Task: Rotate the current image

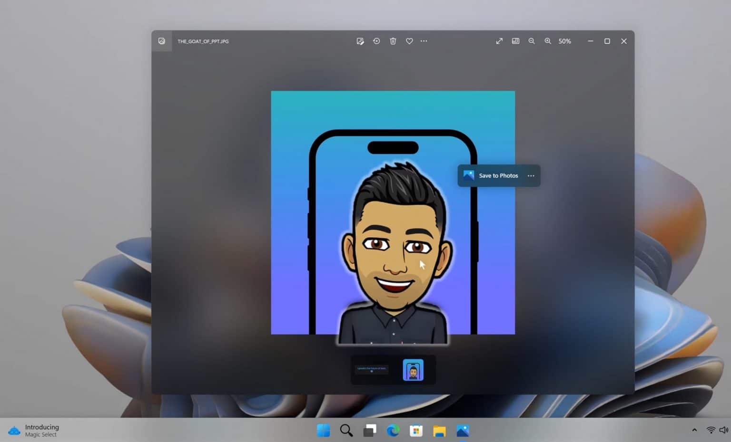Action: point(376,41)
